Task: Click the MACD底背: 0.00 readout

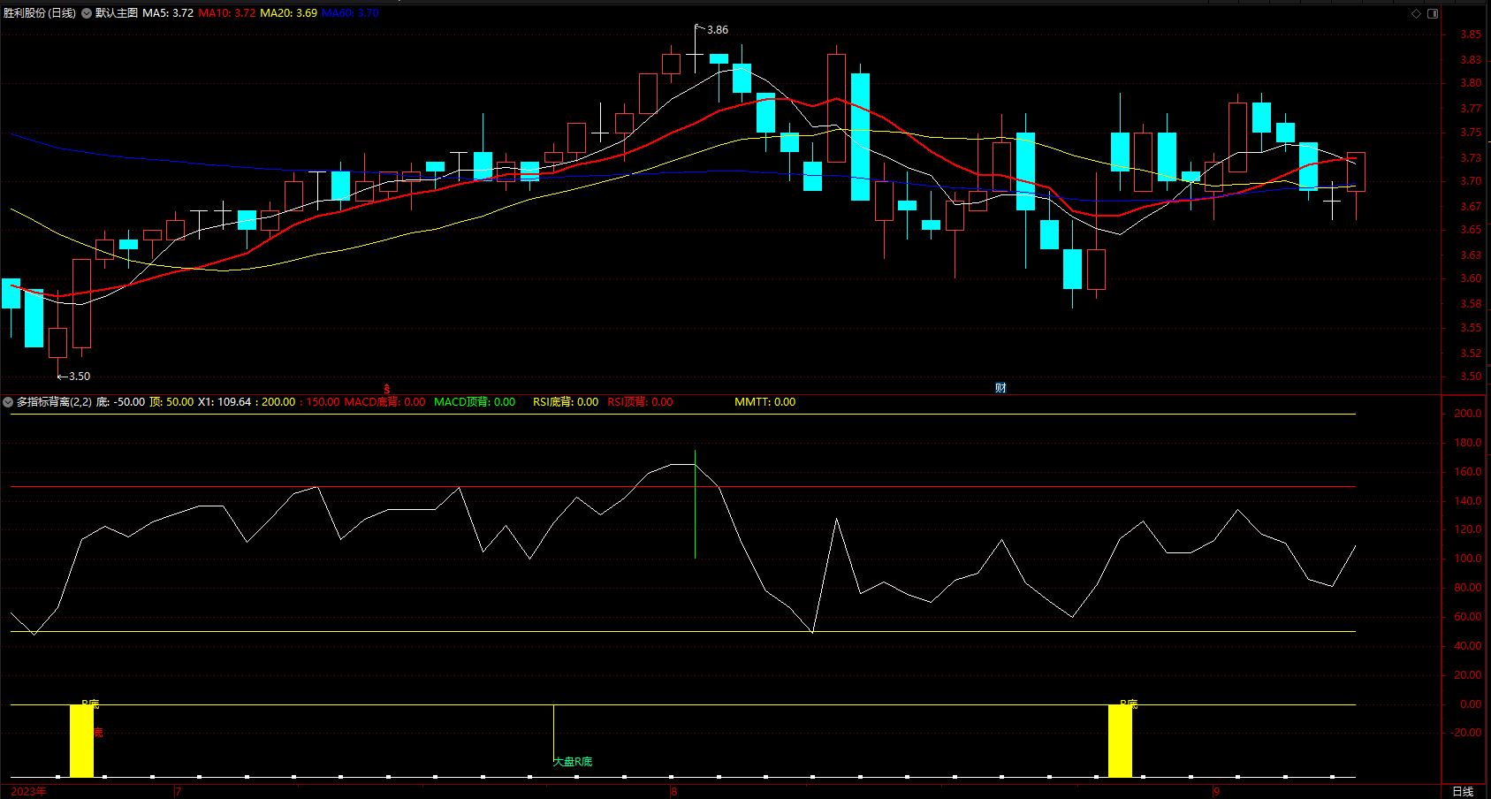Action: click(x=384, y=402)
